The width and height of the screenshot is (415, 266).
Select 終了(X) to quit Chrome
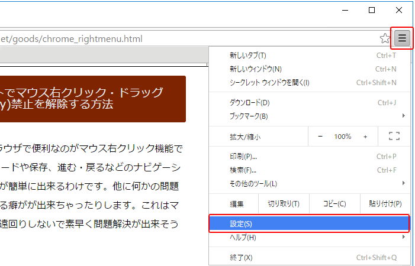(310, 258)
